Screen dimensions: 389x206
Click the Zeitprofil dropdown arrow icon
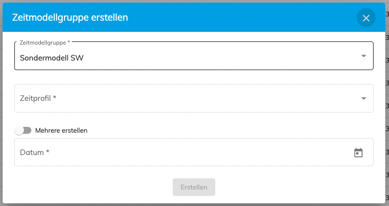363,98
